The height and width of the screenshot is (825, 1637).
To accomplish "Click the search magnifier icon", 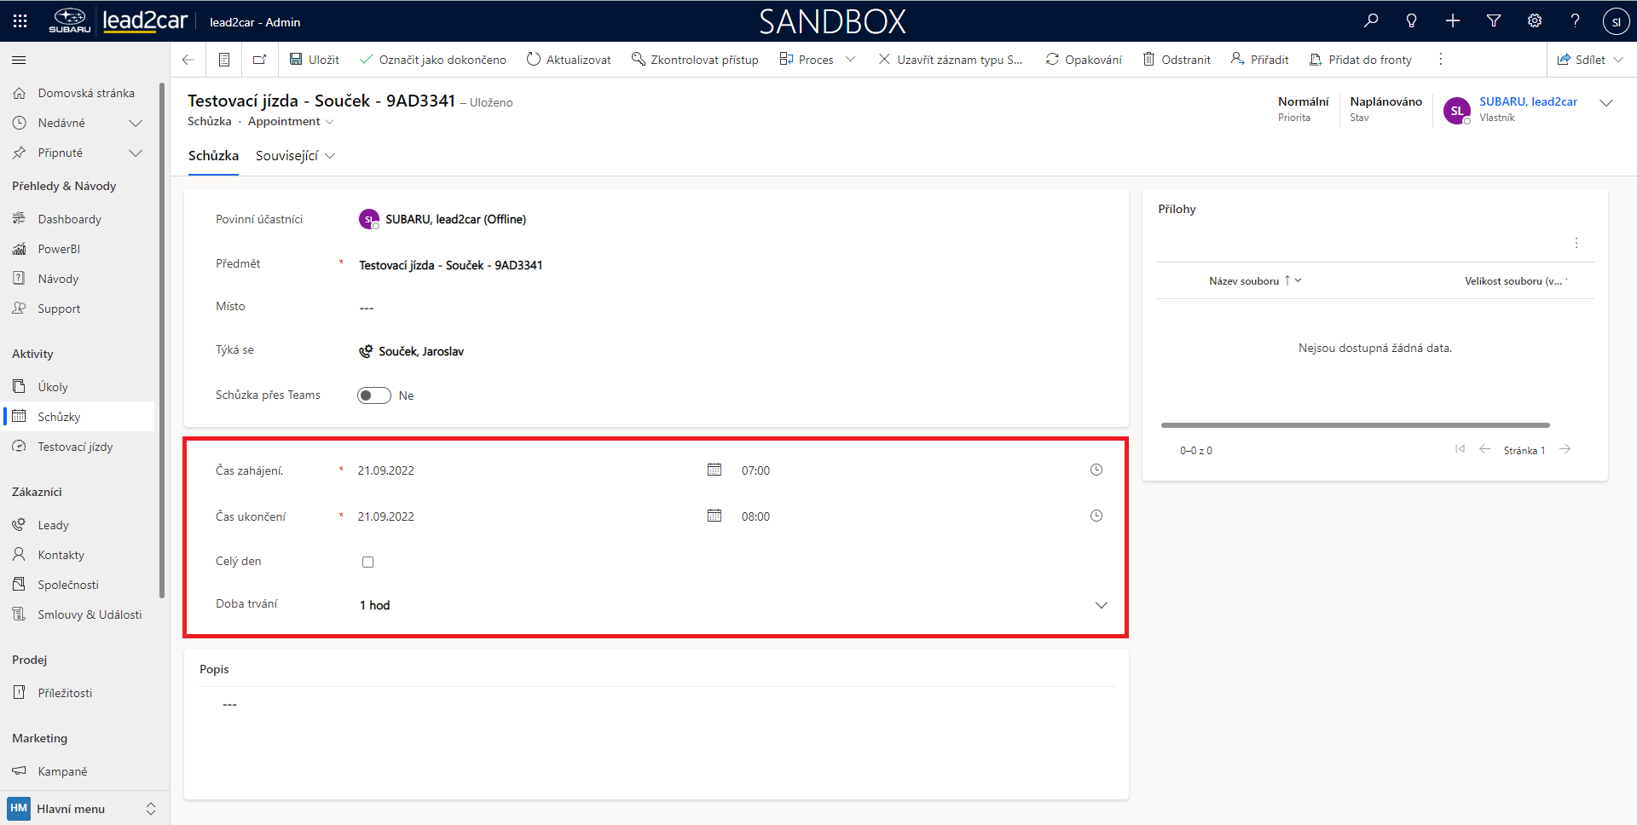I will coord(1371,21).
